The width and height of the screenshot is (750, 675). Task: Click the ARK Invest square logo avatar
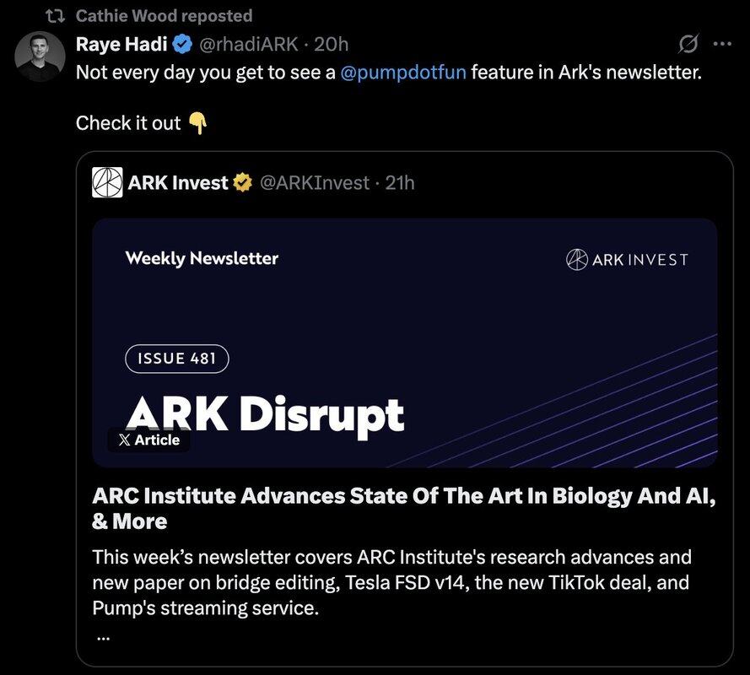pos(107,182)
